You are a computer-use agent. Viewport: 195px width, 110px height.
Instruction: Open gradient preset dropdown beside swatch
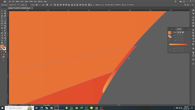click(172, 33)
